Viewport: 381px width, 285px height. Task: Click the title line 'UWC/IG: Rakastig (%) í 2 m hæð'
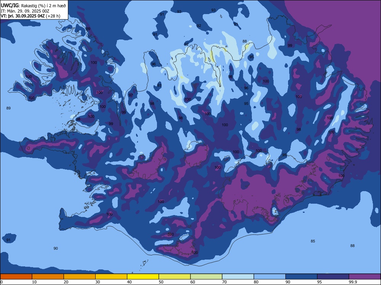tap(33, 5)
